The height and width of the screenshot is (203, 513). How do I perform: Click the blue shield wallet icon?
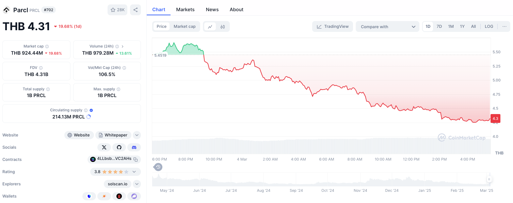[x=89, y=196]
